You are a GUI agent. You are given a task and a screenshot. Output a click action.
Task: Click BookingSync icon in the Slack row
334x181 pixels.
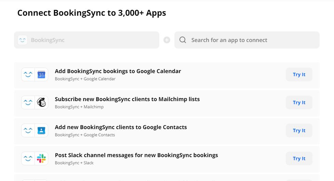click(x=28, y=158)
